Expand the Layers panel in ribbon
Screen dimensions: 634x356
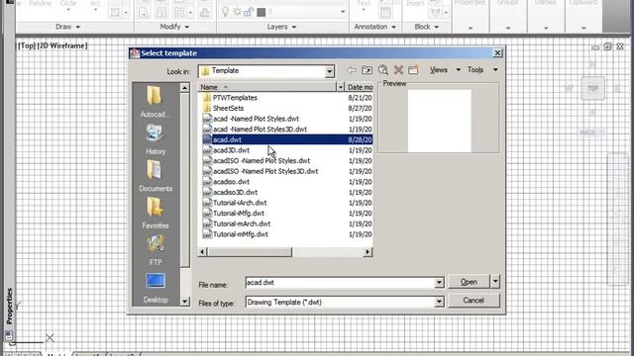coord(281,27)
